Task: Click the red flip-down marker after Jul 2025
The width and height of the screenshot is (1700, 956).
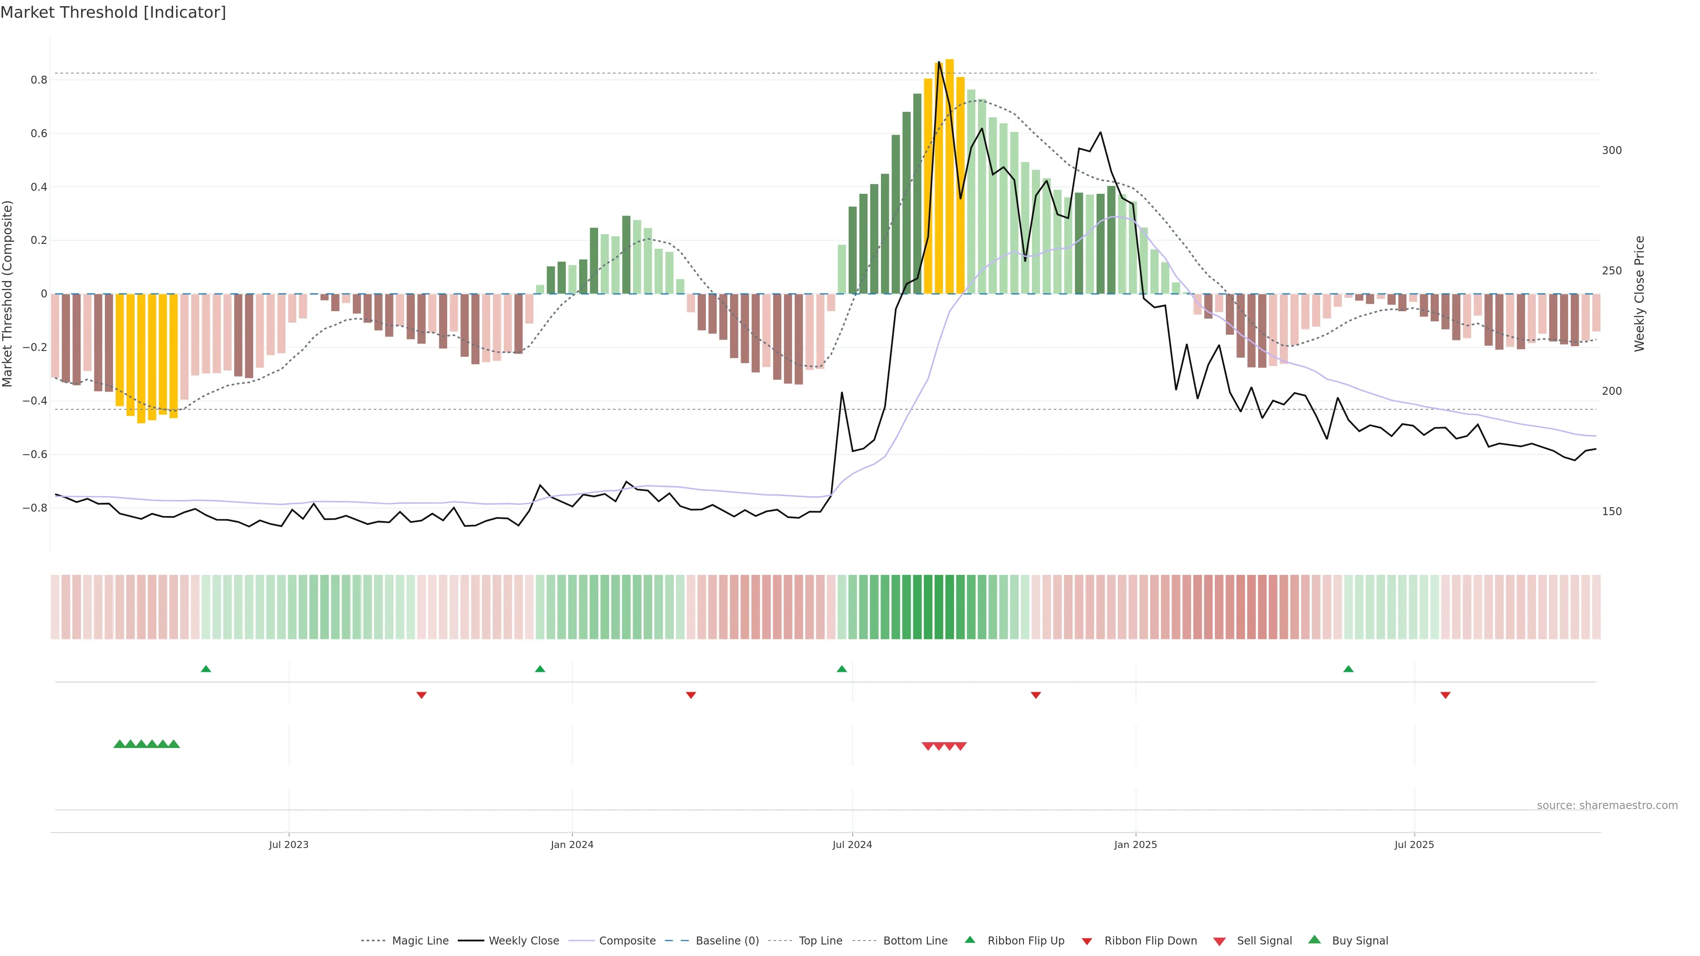Action: (1445, 695)
